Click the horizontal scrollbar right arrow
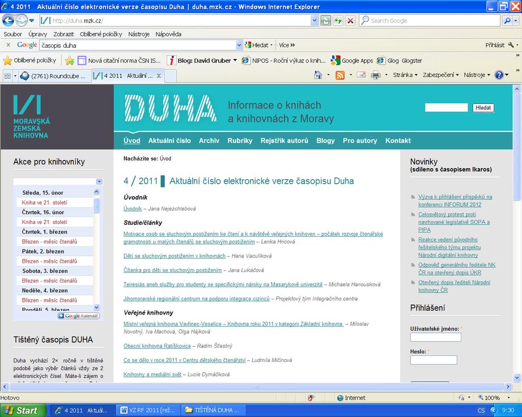Viewport: 522px width, 417px height. tap(508, 387)
